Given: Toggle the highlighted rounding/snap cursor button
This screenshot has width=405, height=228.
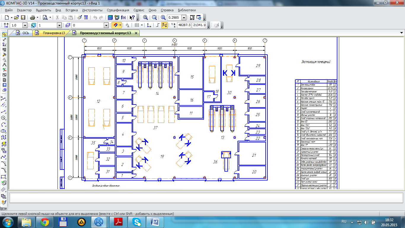Looking at the screenshot, I should (x=164, y=26).
